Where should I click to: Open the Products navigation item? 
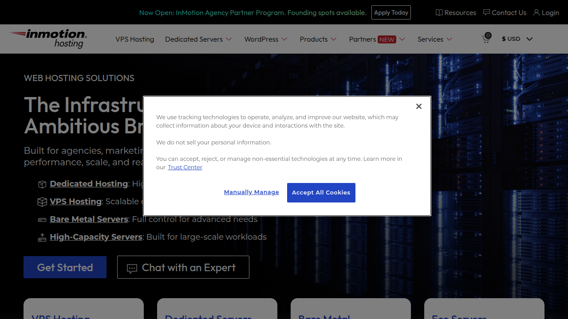pyautogui.click(x=314, y=39)
